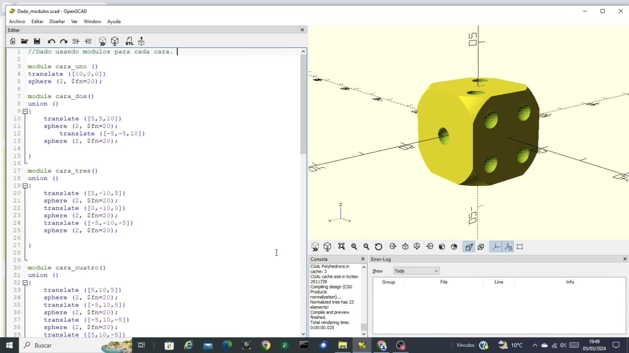Zoom in the 3D viewport
Screen dimensions: 629x353
(x=354, y=246)
